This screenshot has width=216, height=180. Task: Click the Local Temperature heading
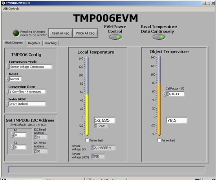(96, 52)
